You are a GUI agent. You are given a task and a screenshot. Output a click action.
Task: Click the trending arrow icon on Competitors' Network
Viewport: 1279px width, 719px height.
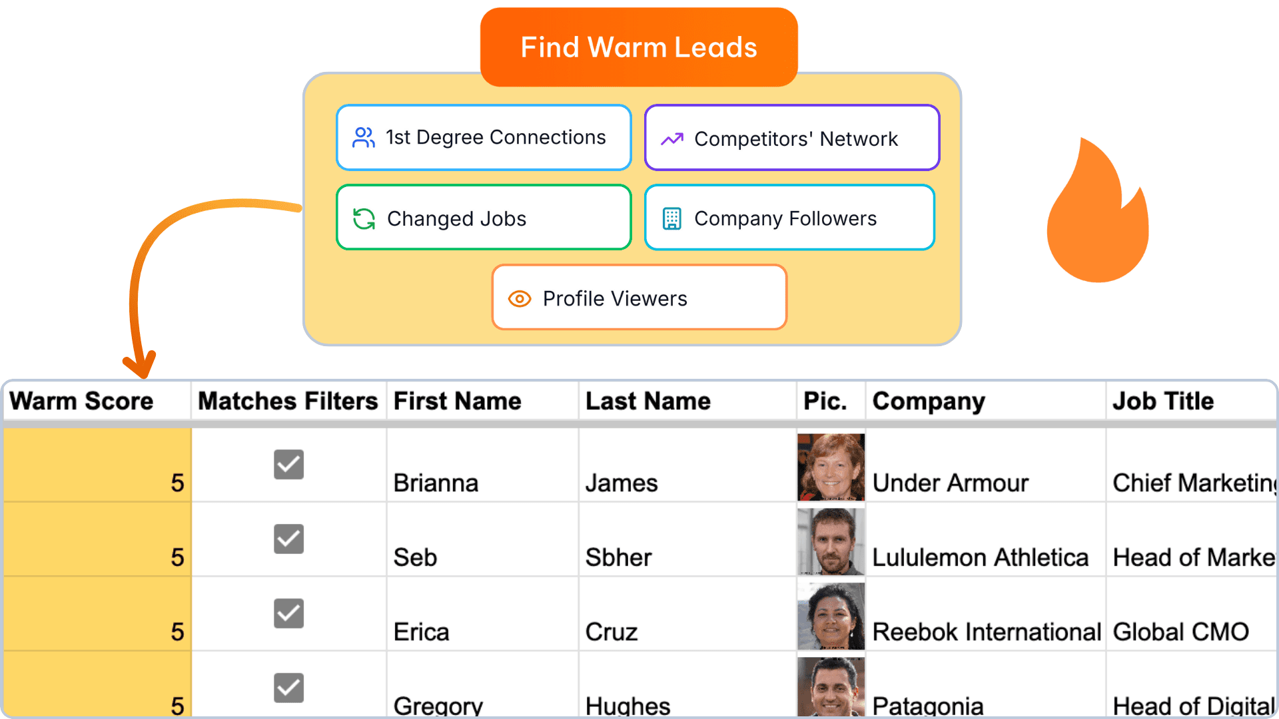[x=671, y=138]
